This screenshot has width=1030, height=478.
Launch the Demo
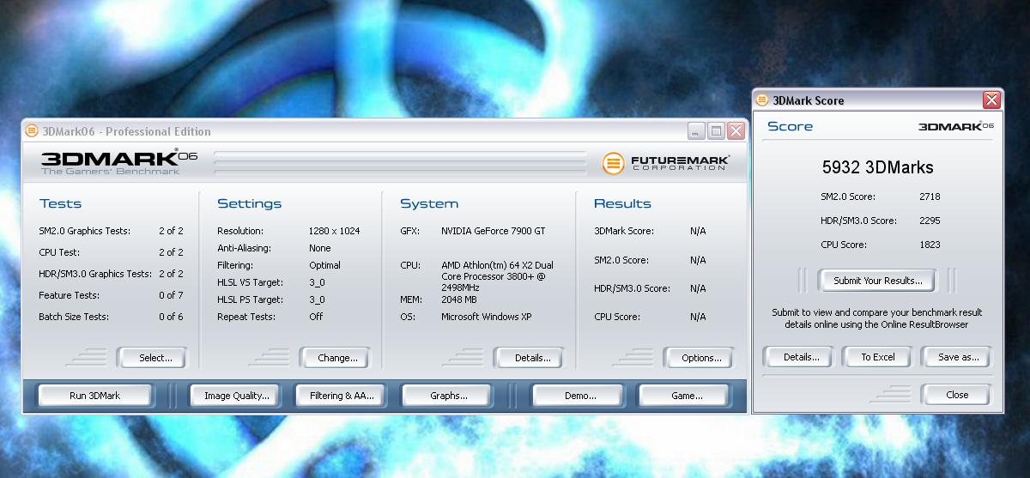tap(580, 396)
